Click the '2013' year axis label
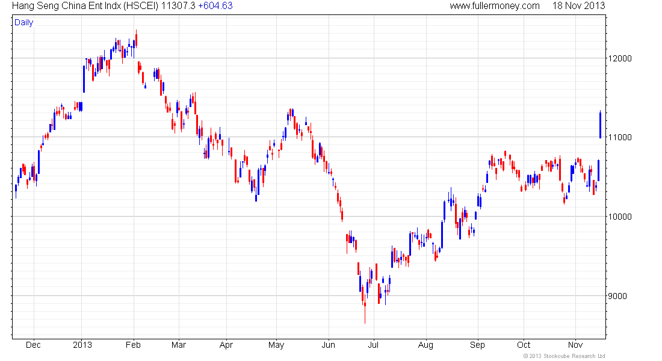This screenshot has width=662, height=361. coord(82,345)
